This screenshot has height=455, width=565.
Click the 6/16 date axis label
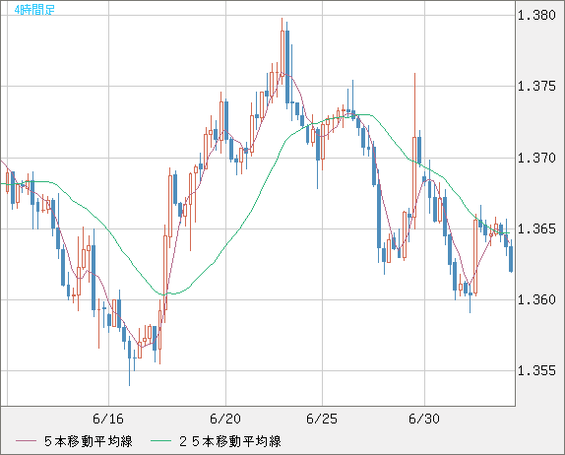pyautogui.click(x=108, y=419)
